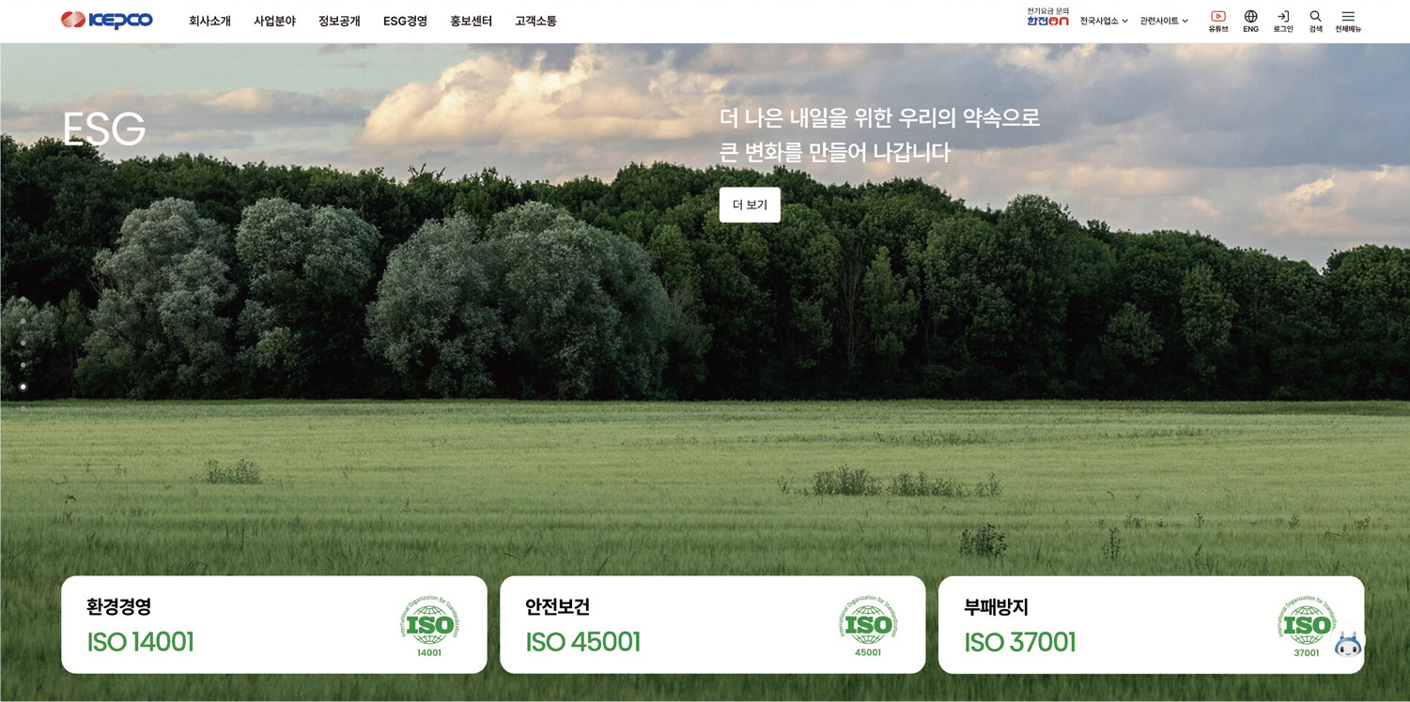Open search with the magnifier (검색) icon

pos(1315,21)
